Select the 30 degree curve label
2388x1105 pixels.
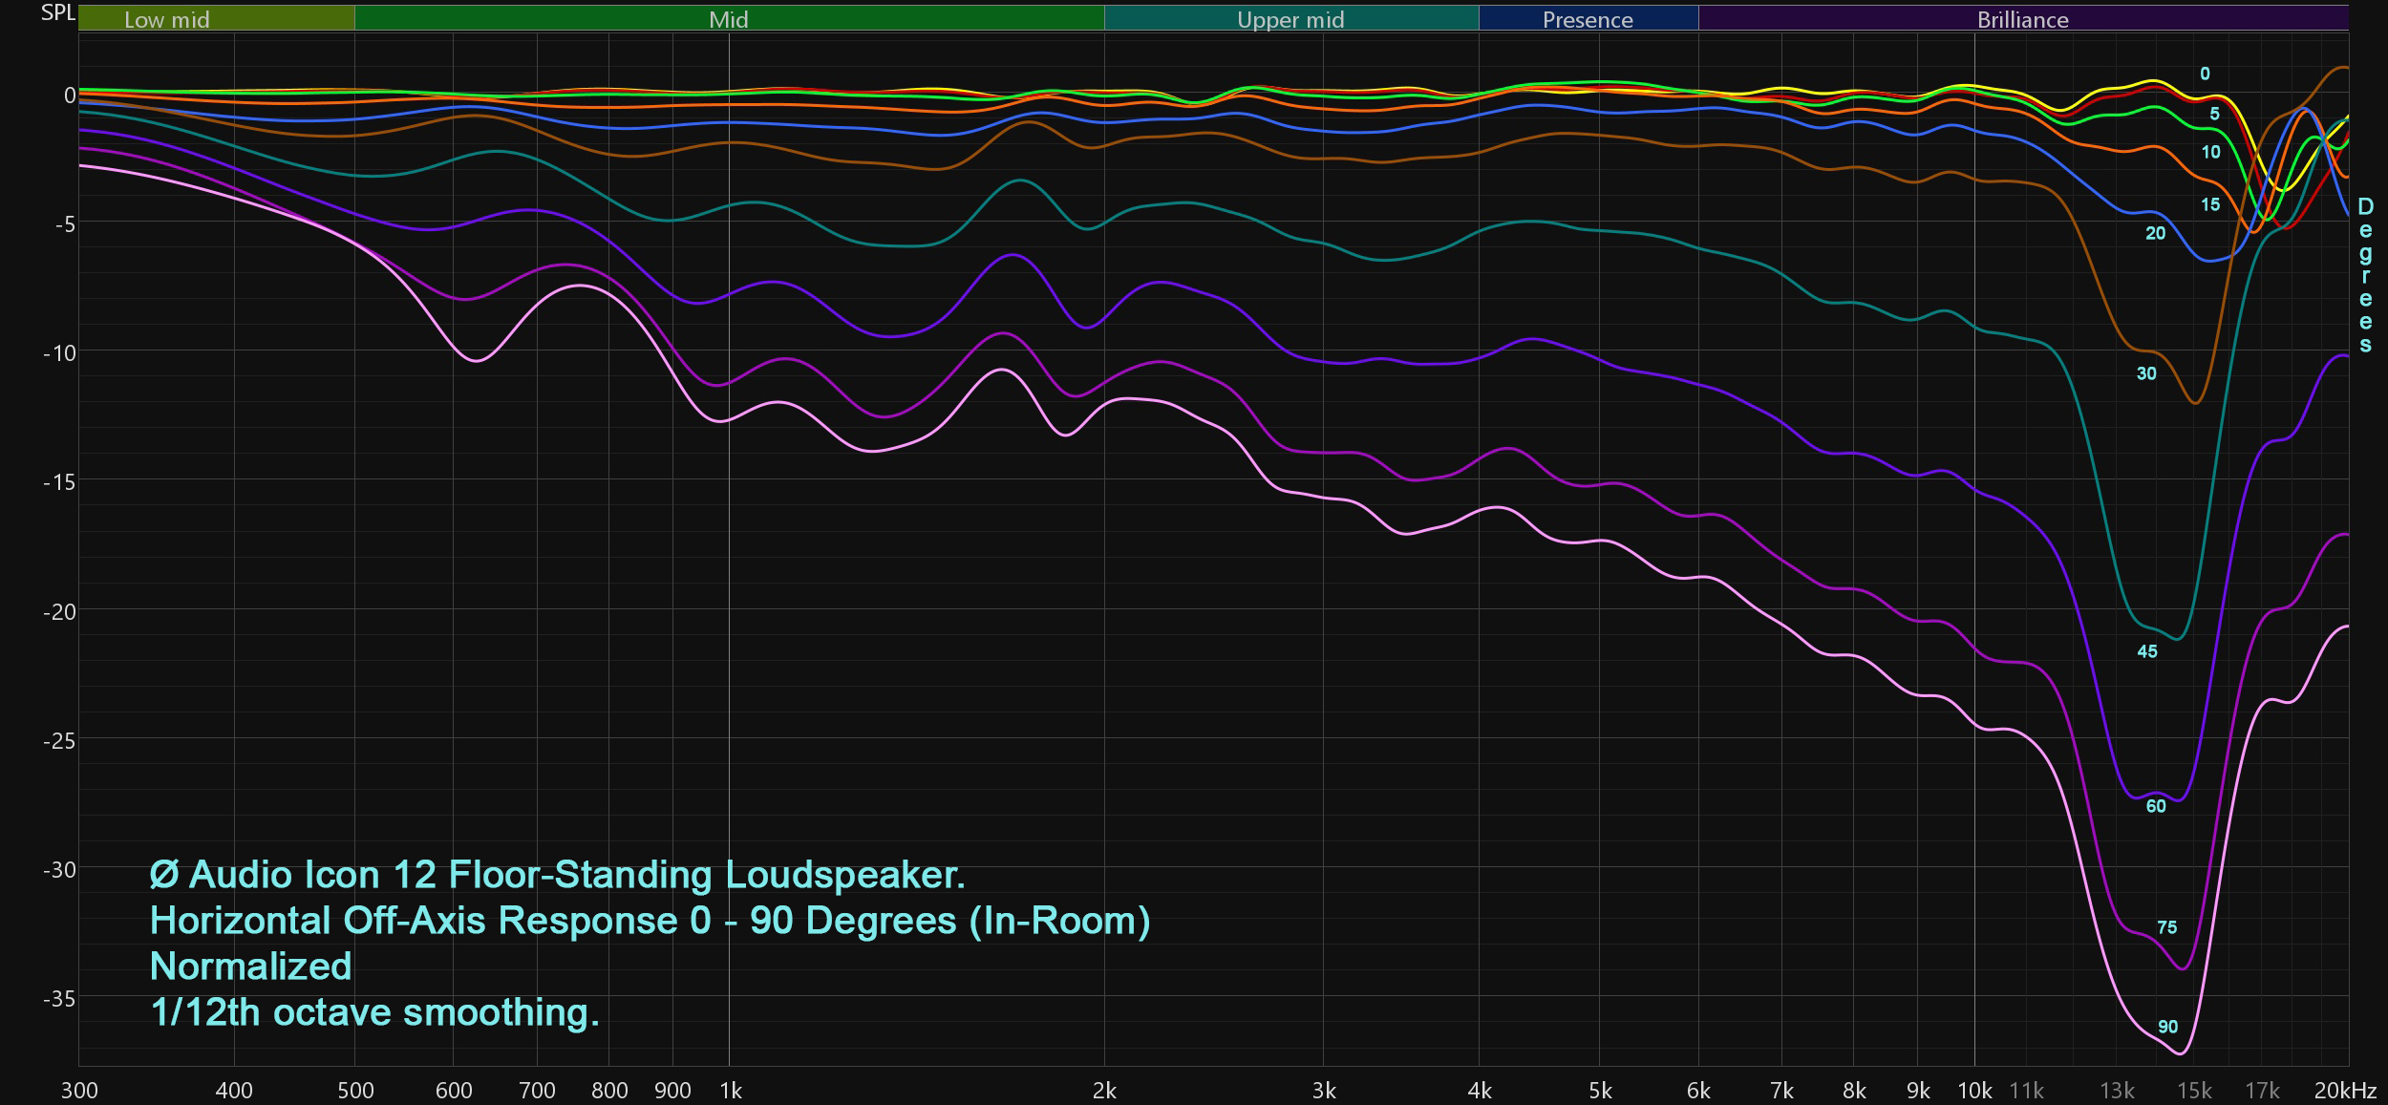[2146, 373]
